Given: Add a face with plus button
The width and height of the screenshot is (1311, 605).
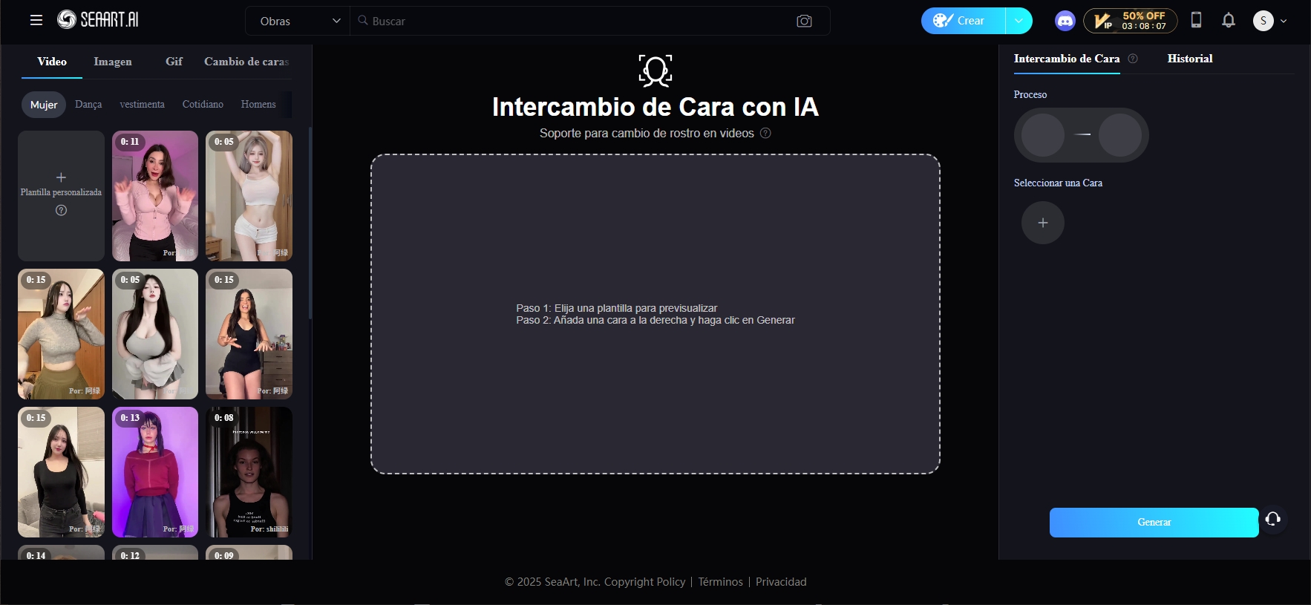Looking at the screenshot, I should tap(1043, 223).
